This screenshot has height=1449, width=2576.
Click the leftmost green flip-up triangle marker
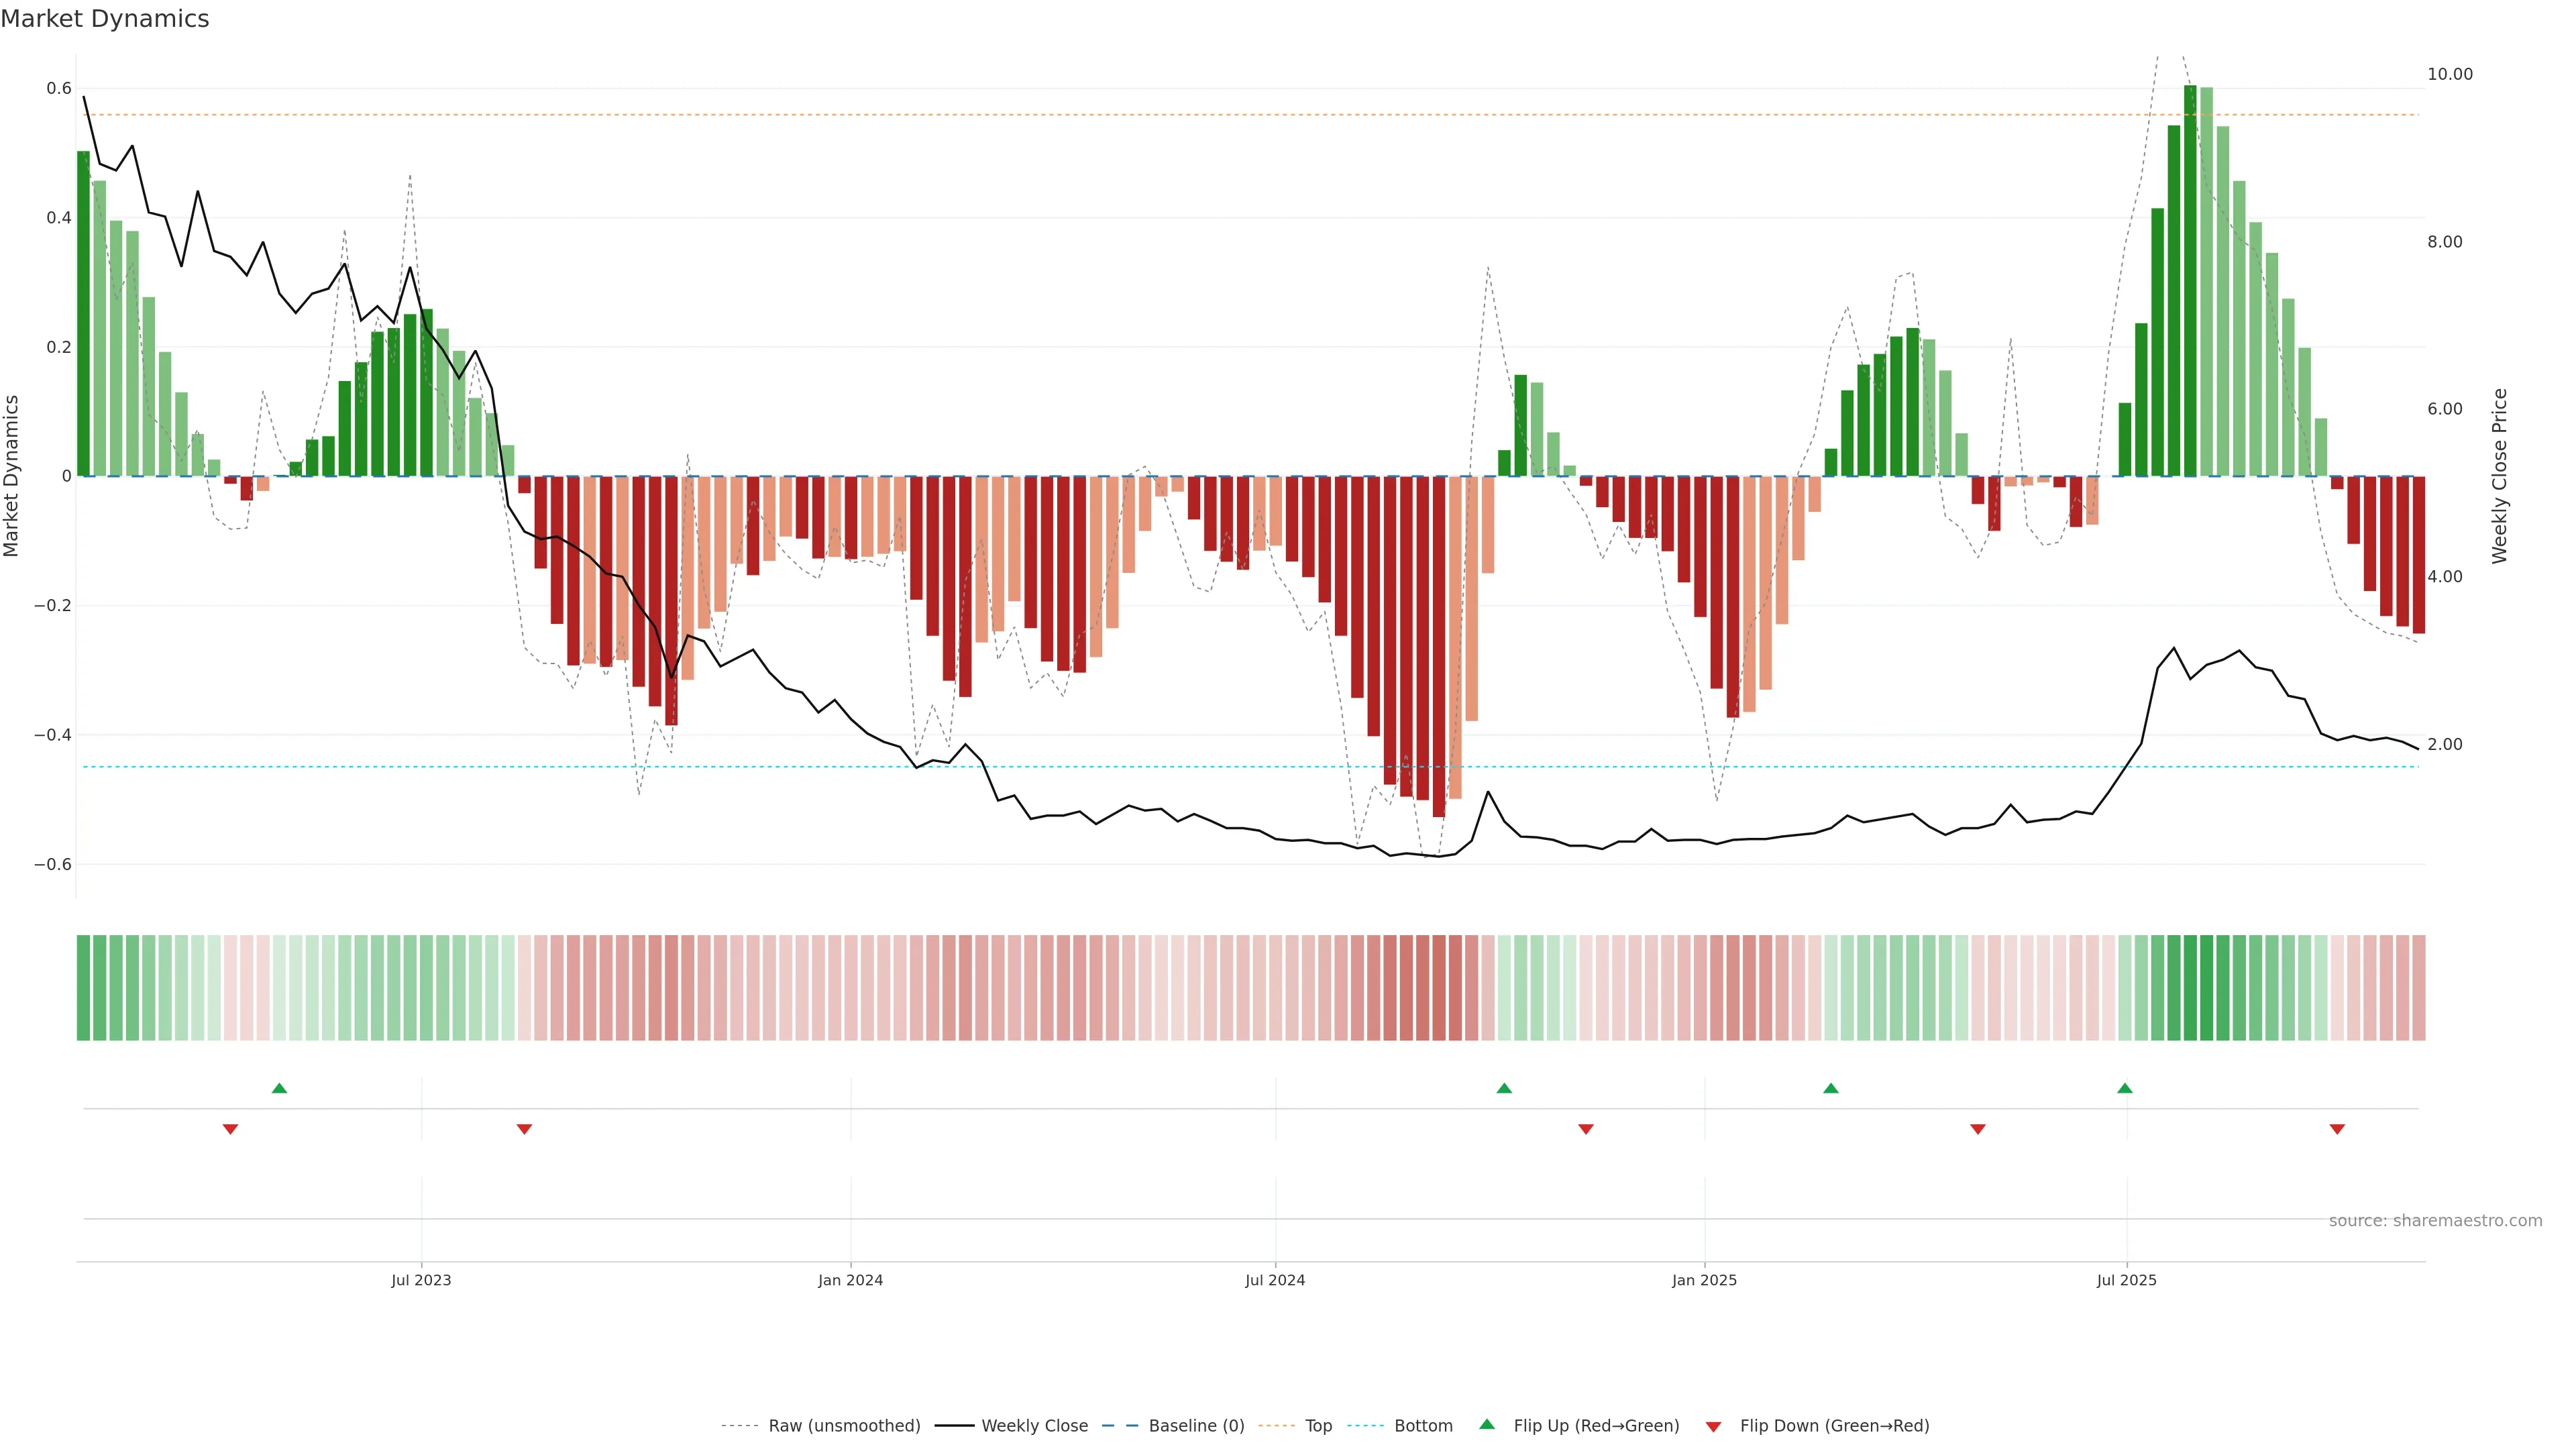[279, 1088]
